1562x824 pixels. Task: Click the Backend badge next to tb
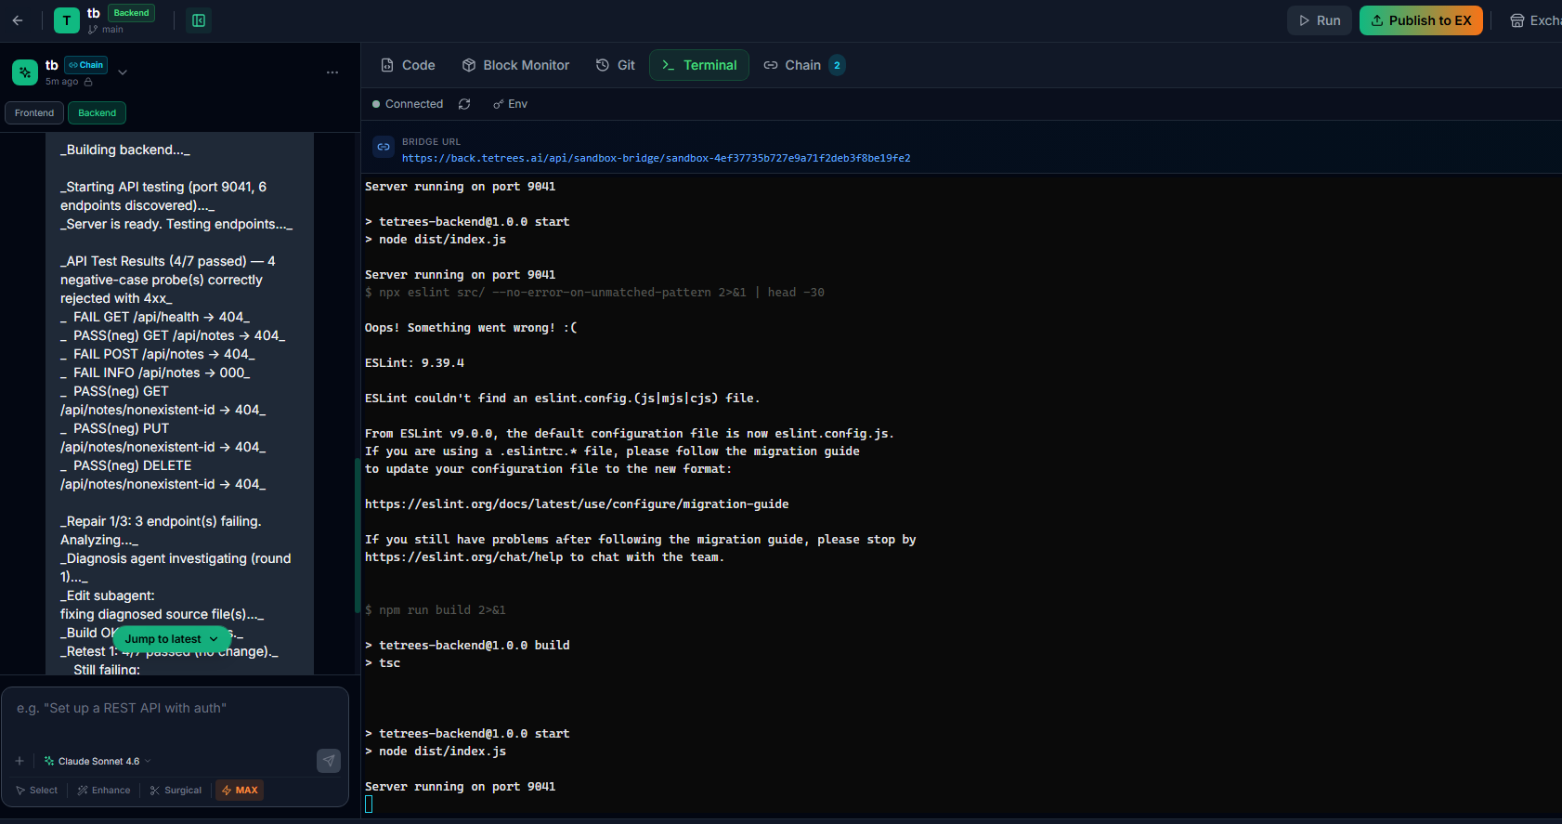coord(131,13)
